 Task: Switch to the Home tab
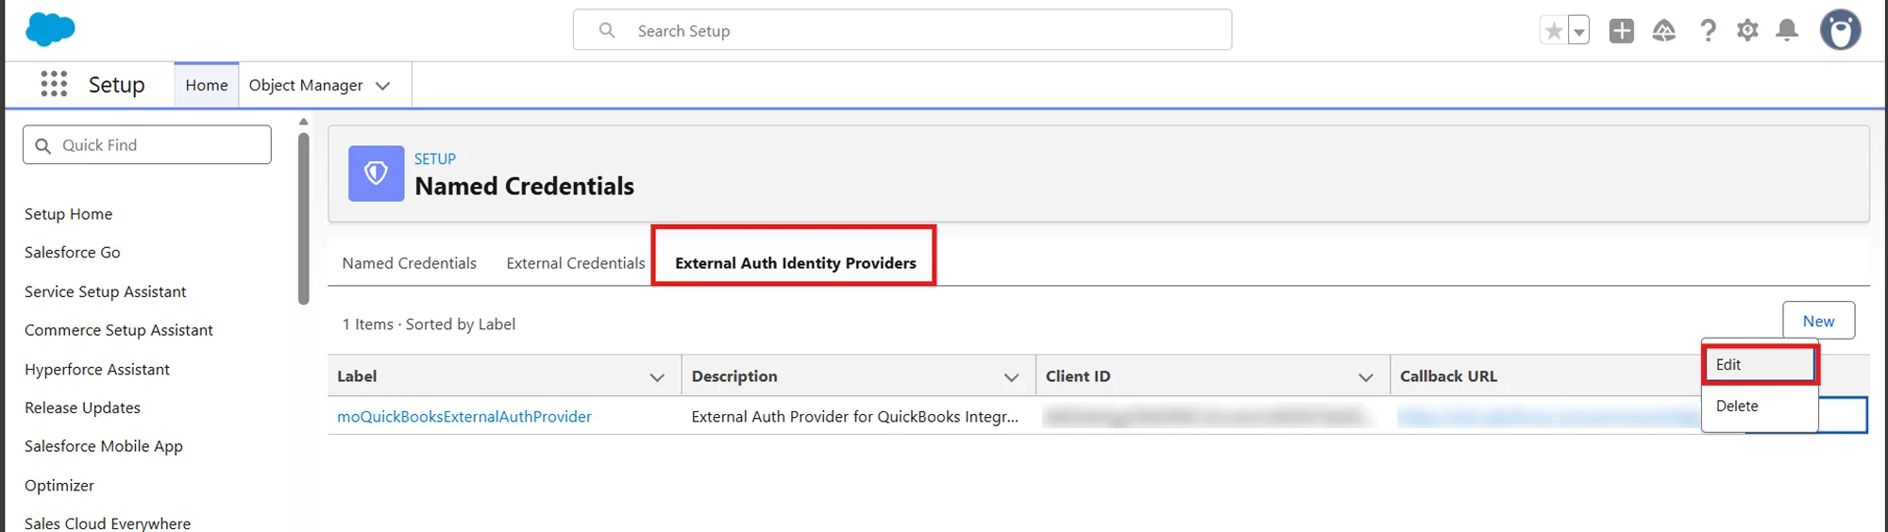207,85
